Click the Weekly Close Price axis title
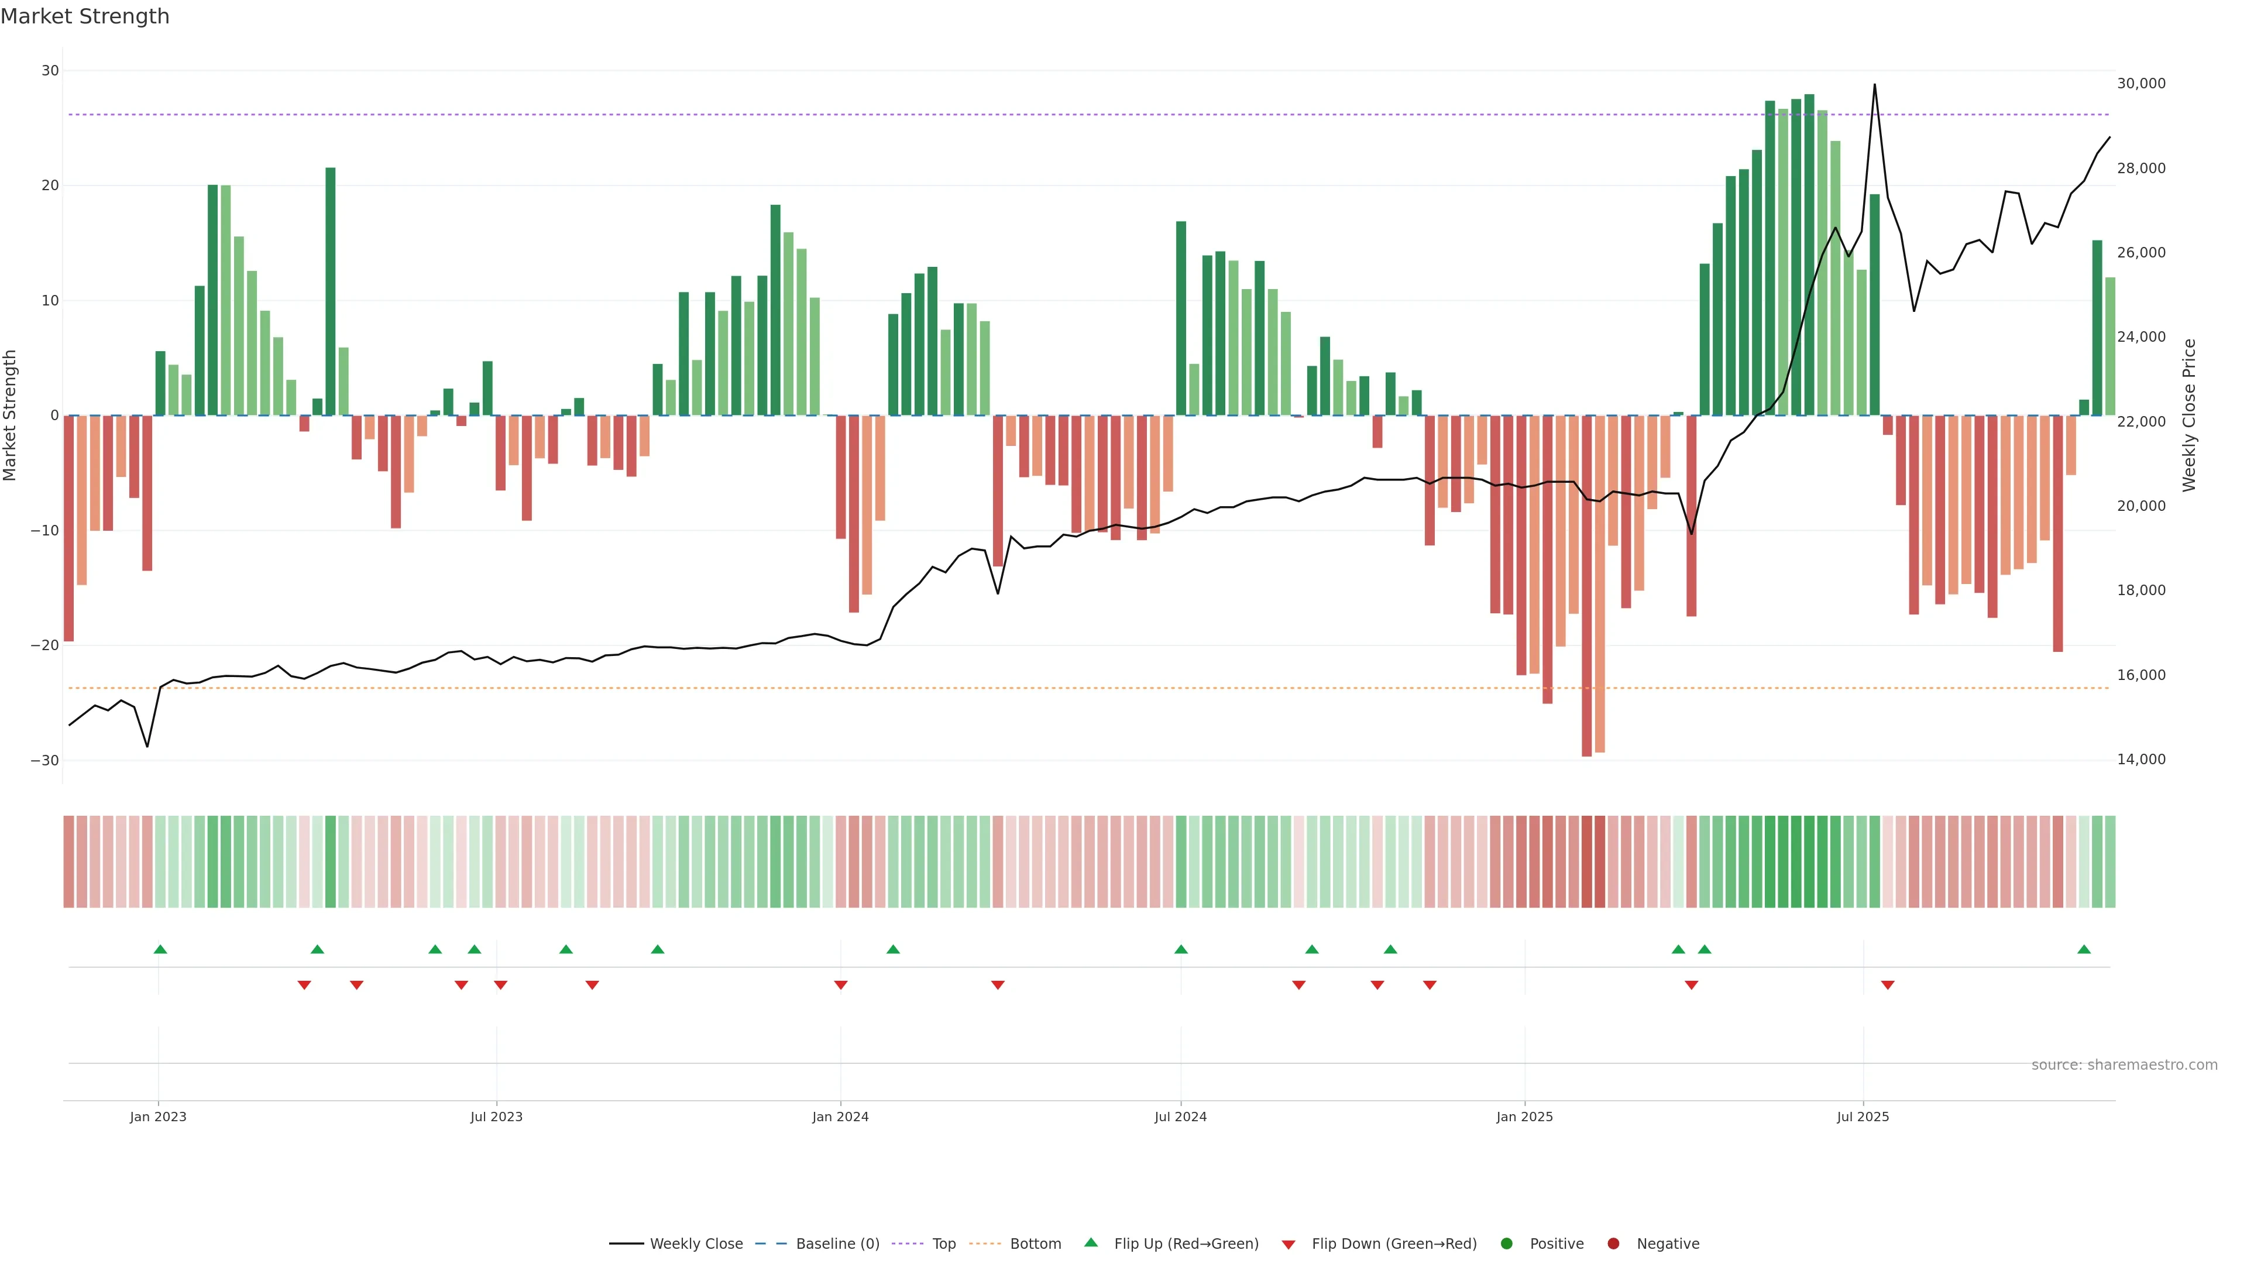 2188,415
